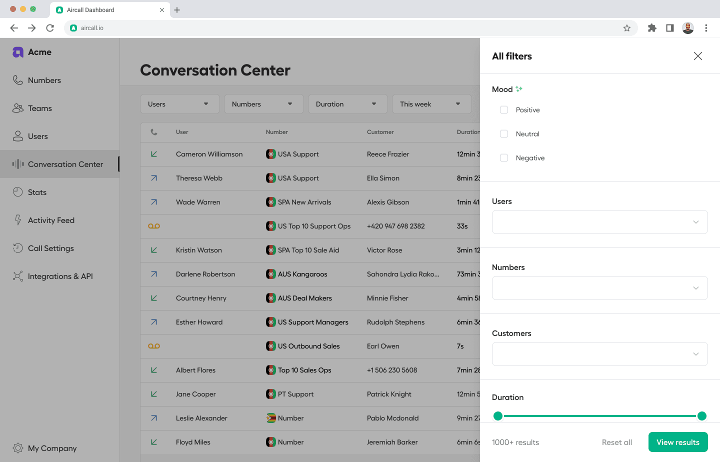Image resolution: width=720 pixels, height=462 pixels.
Task: Click the Teams people icon in sidebar
Action: tap(18, 108)
